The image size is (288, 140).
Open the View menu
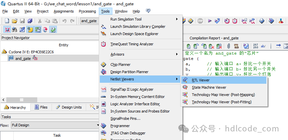(x=28, y=11)
